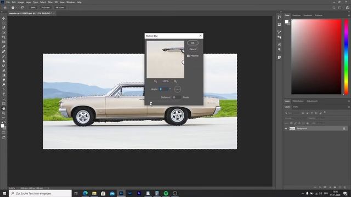This screenshot has height=197, width=351.
Task: Zoom out the Motion Blur preview
Action: (x=155, y=81)
